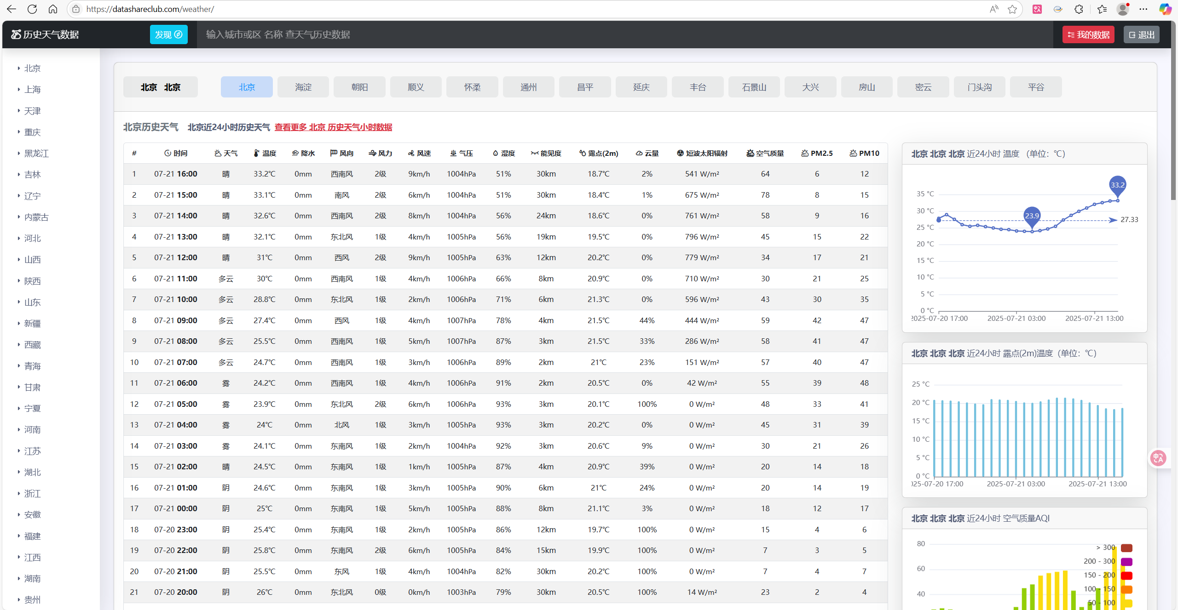
Task: Click the PM2.5 column header
Action: coord(817,153)
